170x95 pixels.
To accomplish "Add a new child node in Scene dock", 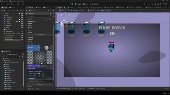I will (2, 11).
